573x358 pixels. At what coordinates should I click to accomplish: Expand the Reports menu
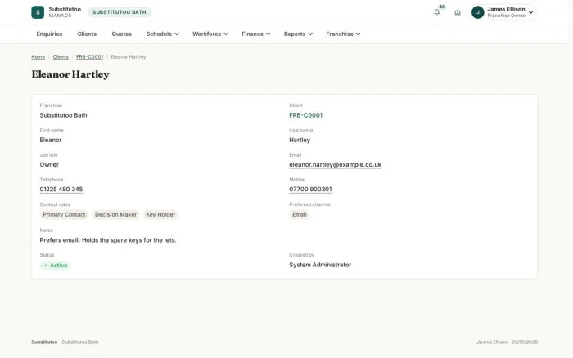coord(298,34)
